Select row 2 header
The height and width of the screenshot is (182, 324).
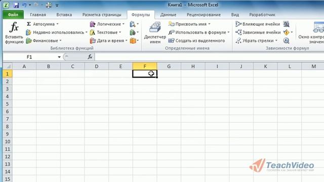[8, 81]
